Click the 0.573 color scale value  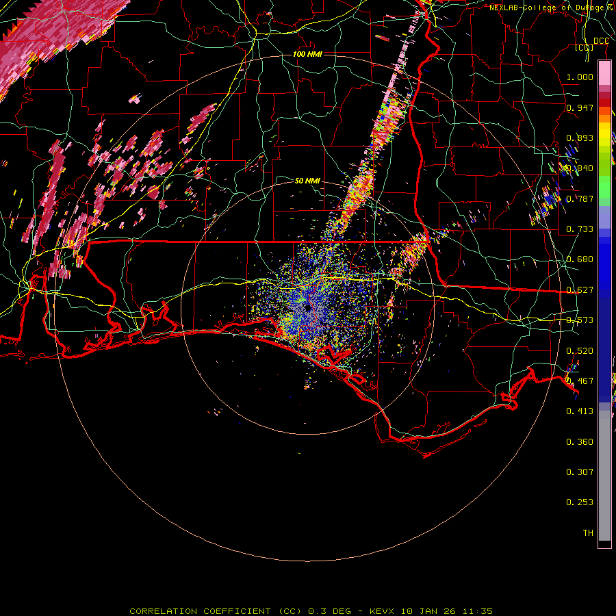[x=580, y=320]
